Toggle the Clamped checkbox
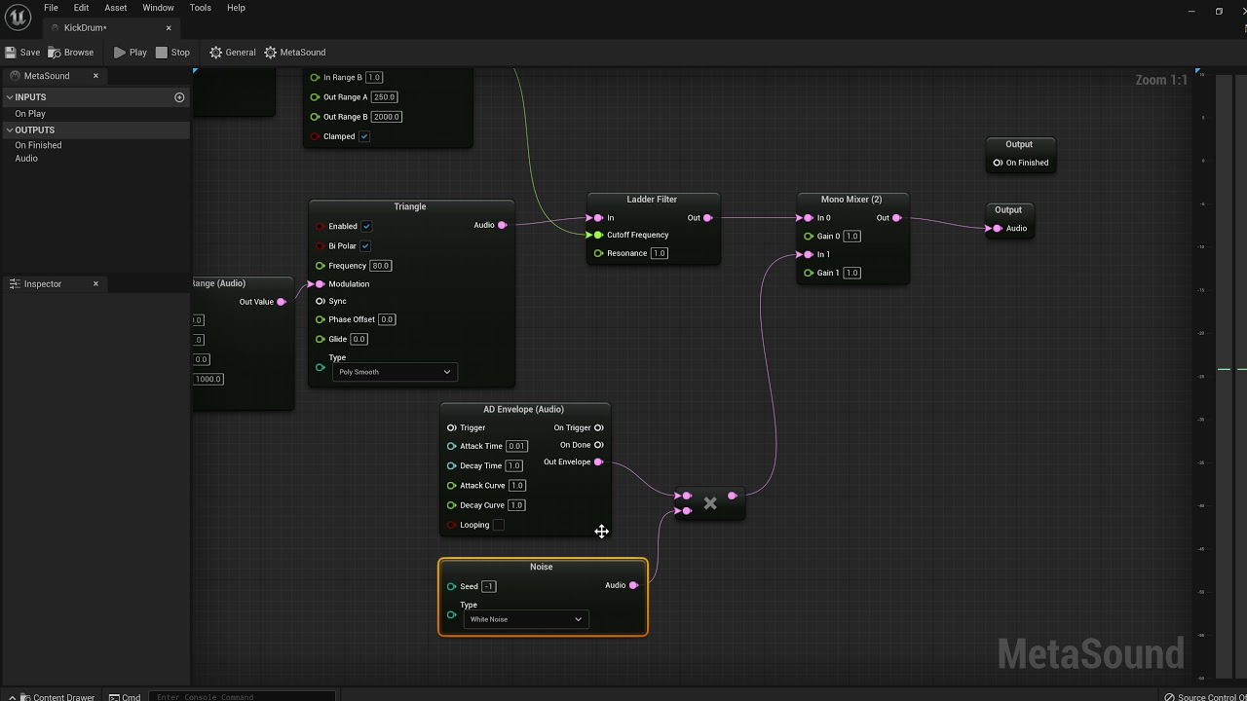 (364, 136)
